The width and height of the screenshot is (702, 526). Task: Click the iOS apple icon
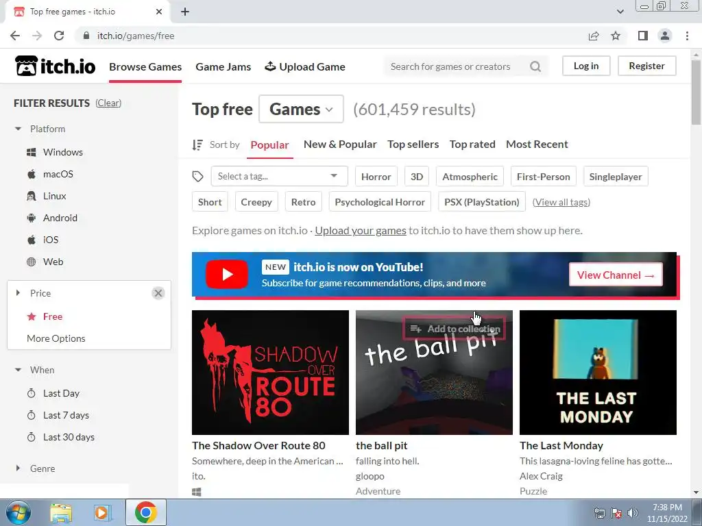(32, 240)
